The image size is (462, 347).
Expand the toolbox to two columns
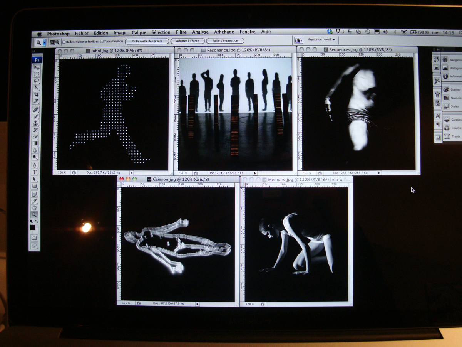click(34, 51)
